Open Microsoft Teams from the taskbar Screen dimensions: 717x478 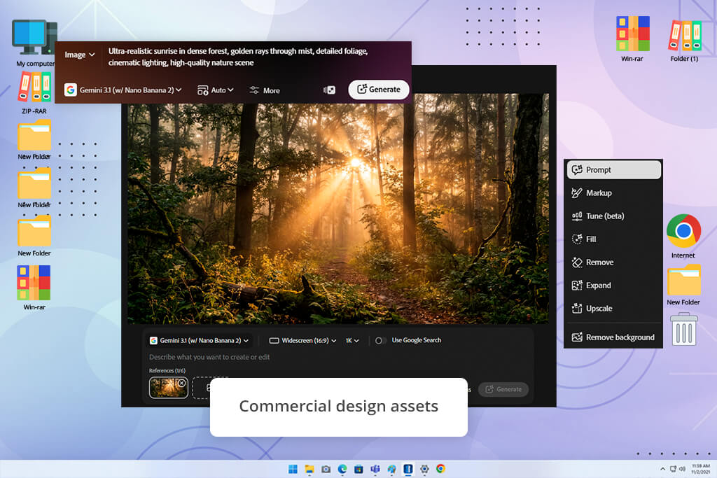click(x=375, y=469)
